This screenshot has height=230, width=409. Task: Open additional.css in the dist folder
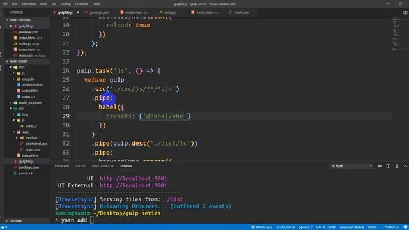click(x=33, y=85)
